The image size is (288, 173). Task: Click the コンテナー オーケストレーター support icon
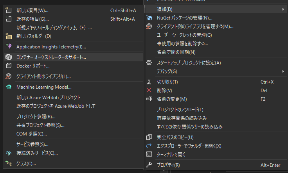coord(9,57)
